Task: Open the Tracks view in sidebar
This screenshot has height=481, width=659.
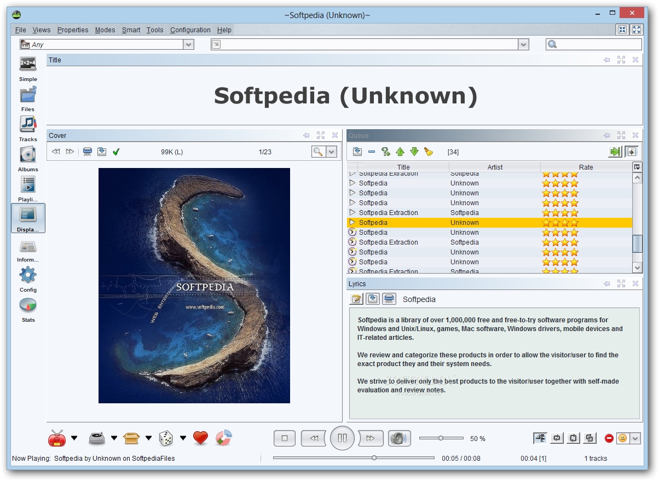Action: pyautogui.click(x=28, y=129)
